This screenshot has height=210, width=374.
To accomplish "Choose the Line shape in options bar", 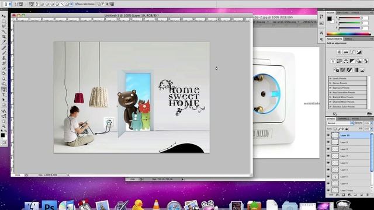I will tap(62, 4).
